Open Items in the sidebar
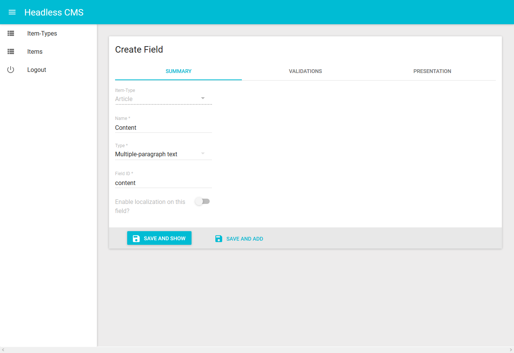The width and height of the screenshot is (514, 353). (x=48, y=51)
